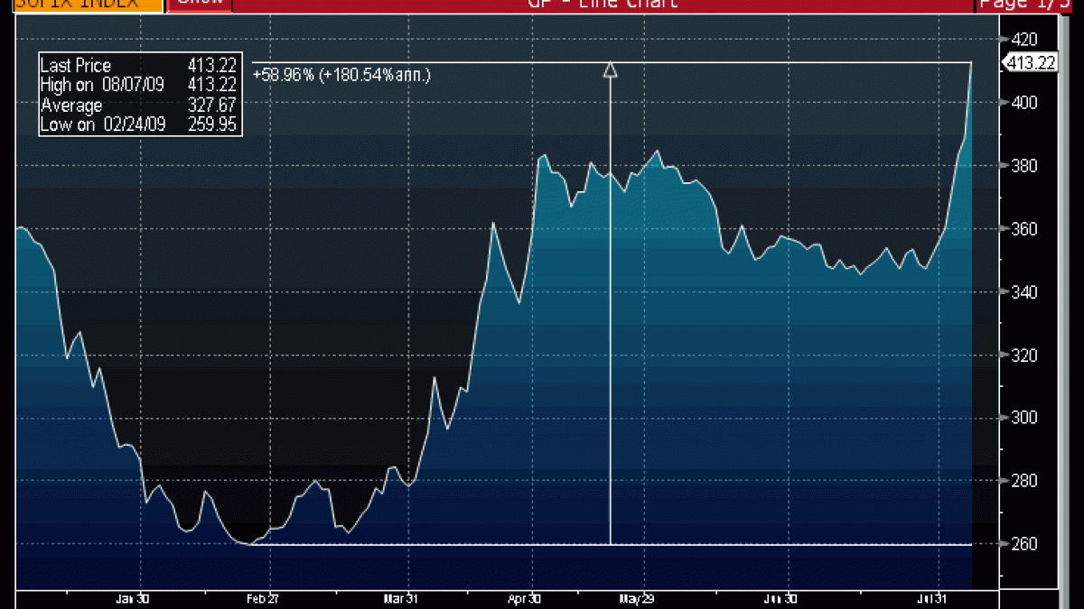Click the Jan 30 date label

(133, 599)
